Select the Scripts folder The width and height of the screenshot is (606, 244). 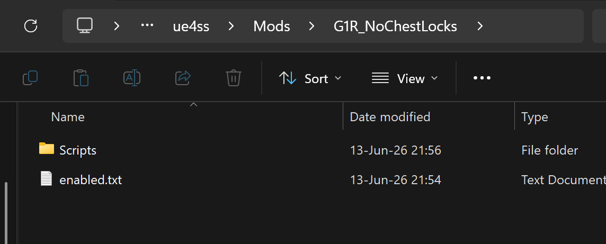(78, 150)
